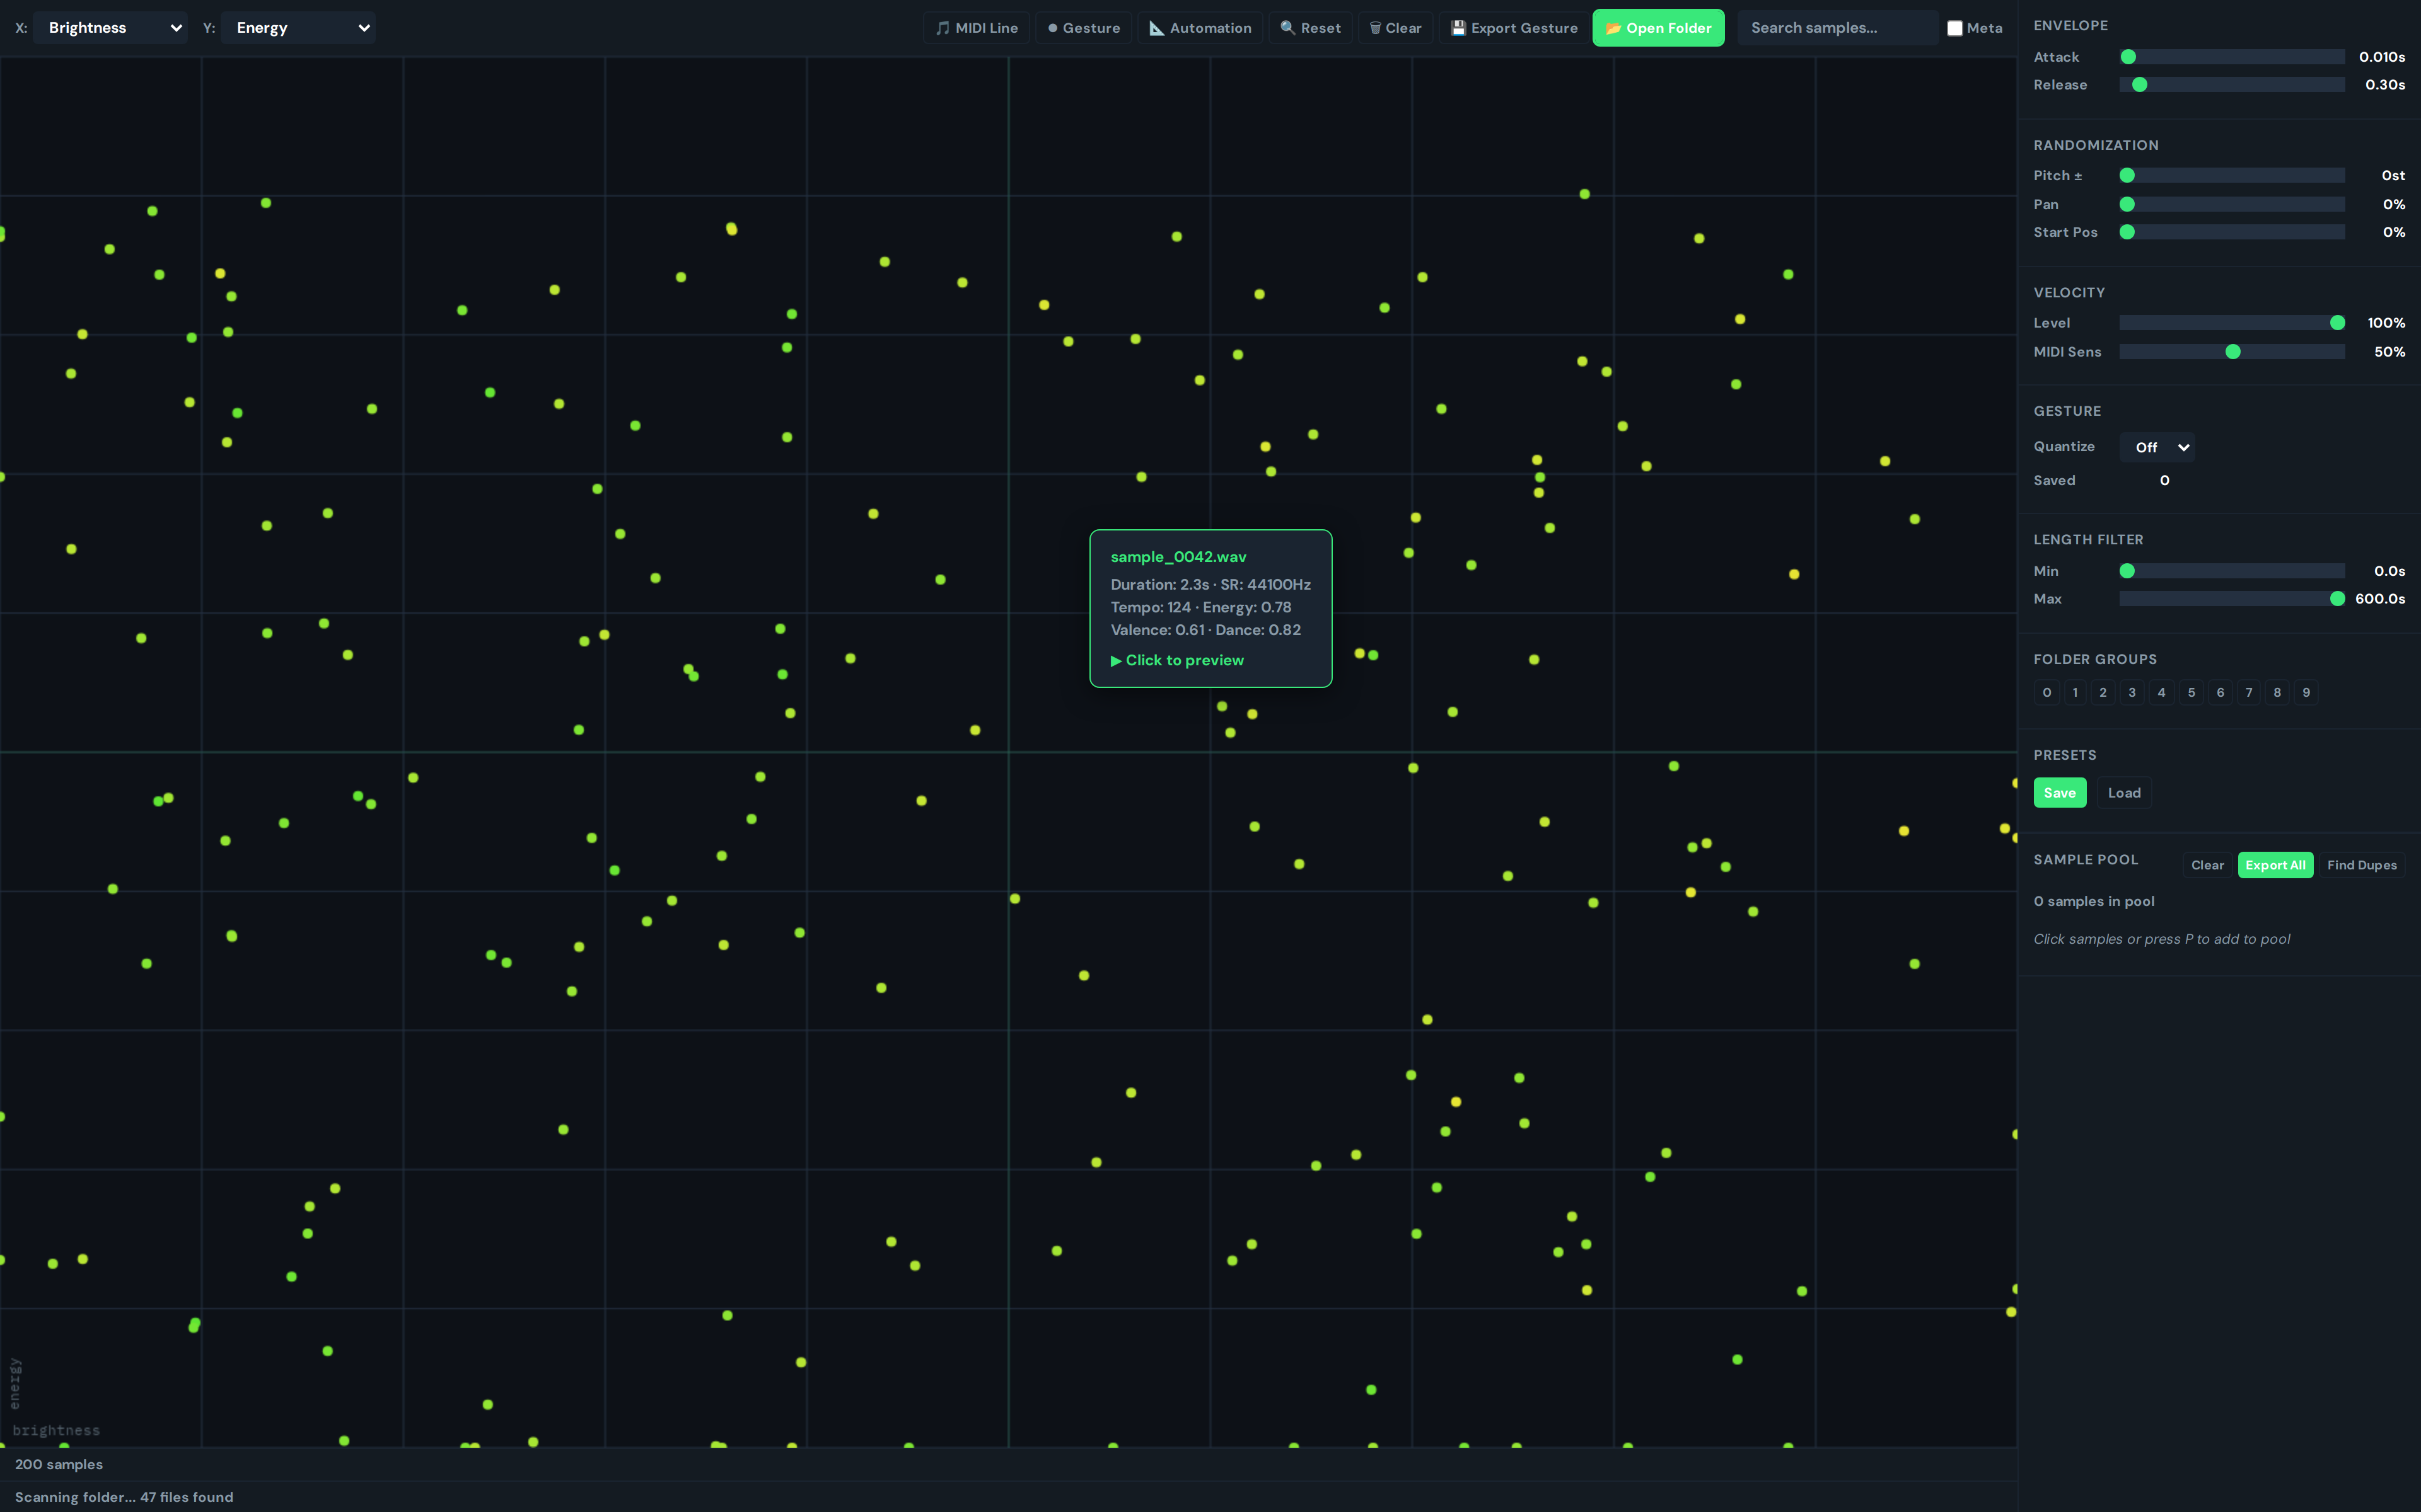
Task: Activate the MIDI Line tool
Action: pos(977,28)
